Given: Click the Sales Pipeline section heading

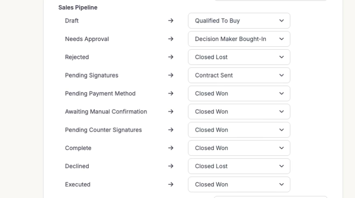Looking at the screenshot, I should point(78,7).
